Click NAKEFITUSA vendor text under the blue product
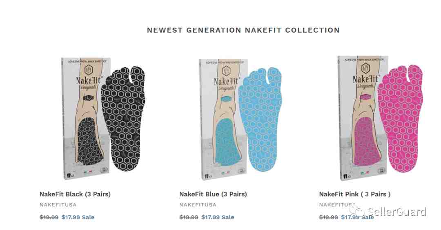 [198, 205]
